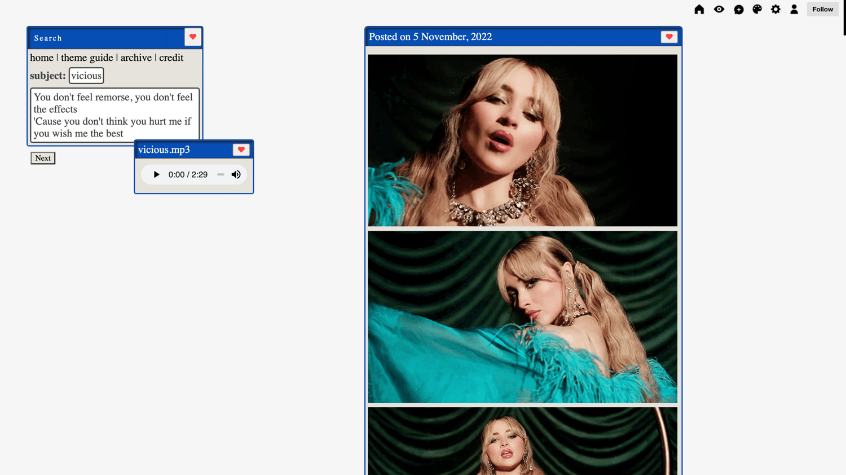846x475 pixels.
Task: Open the settings gear icon
Action: (x=776, y=9)
